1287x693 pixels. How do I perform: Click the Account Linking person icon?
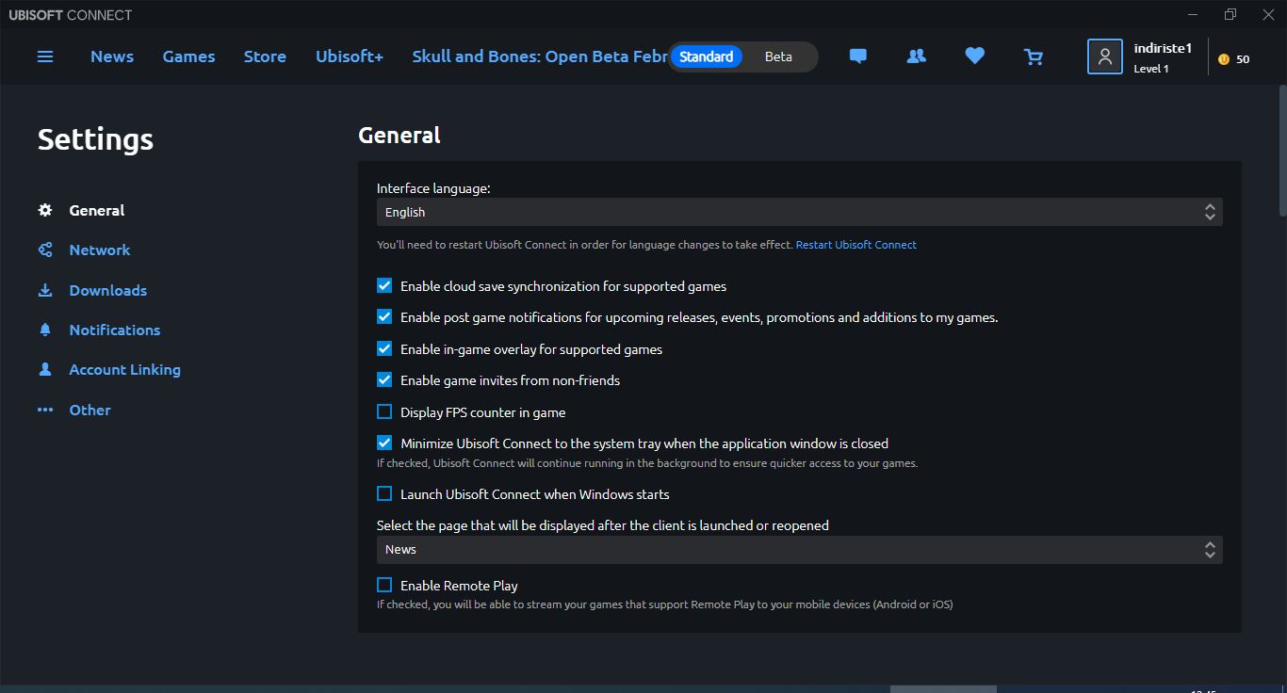pos(45,369)
